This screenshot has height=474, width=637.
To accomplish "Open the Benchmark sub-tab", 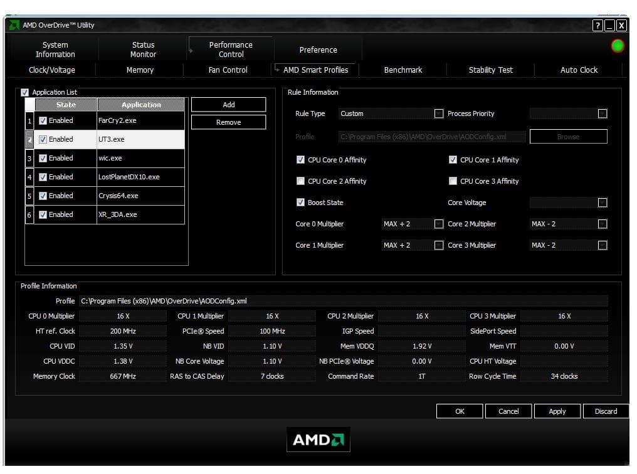I will click(403, 70).
